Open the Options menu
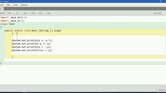Viewport: 166px width, 93px height. point(24,5)
